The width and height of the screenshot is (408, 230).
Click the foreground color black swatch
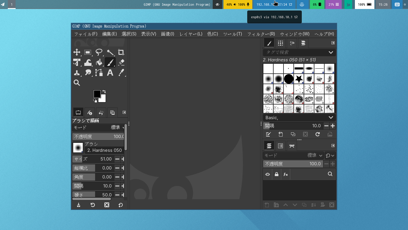[97, 94]
